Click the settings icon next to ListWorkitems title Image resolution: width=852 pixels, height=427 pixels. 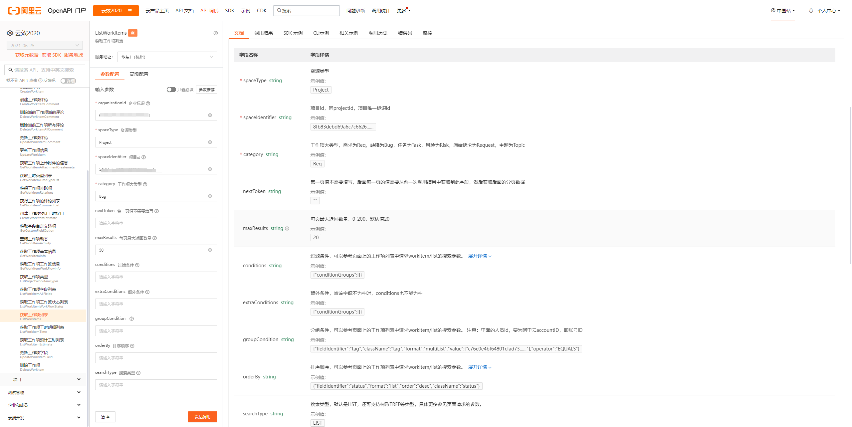tap(216, 33)
